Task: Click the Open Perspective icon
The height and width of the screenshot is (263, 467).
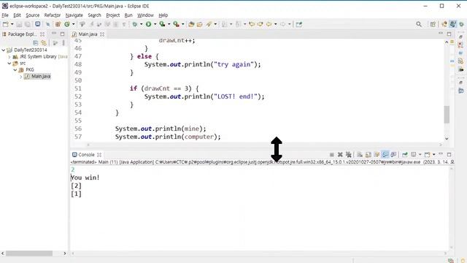Action: [433, 24]
